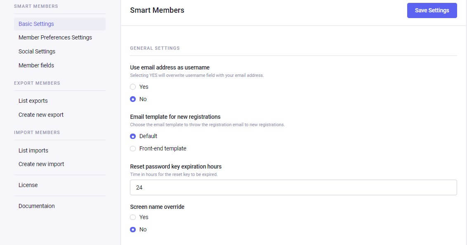This screenshot has height=245, width=467.
Task: Go to Social Settings
Action: (37, 51)
